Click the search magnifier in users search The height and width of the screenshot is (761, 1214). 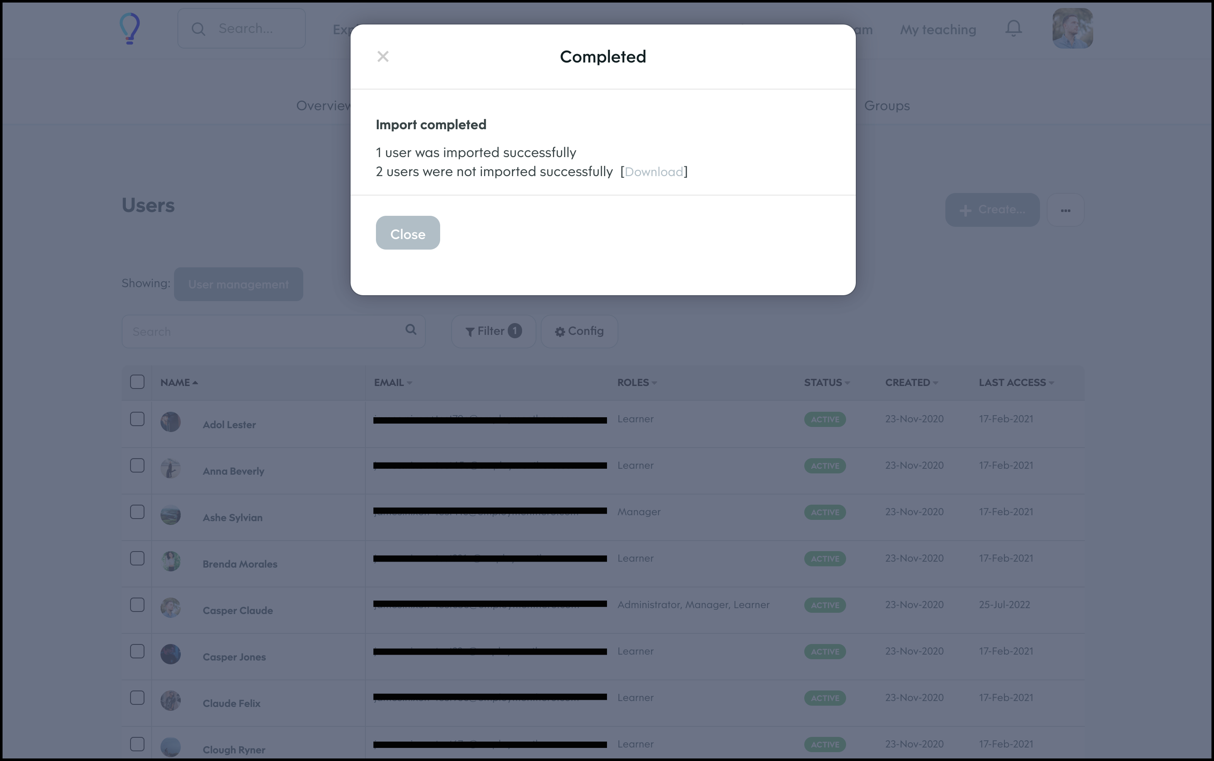coord(411,329)
